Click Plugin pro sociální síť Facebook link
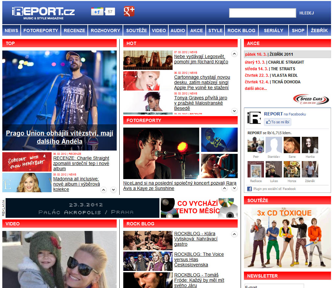This screenshot has width=333, height=288. tap(274, 189)
